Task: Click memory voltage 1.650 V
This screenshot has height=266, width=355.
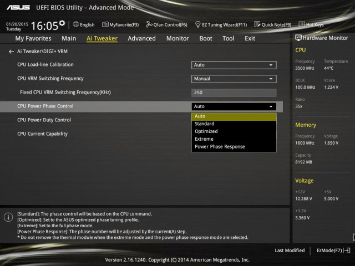Action: 331,143
